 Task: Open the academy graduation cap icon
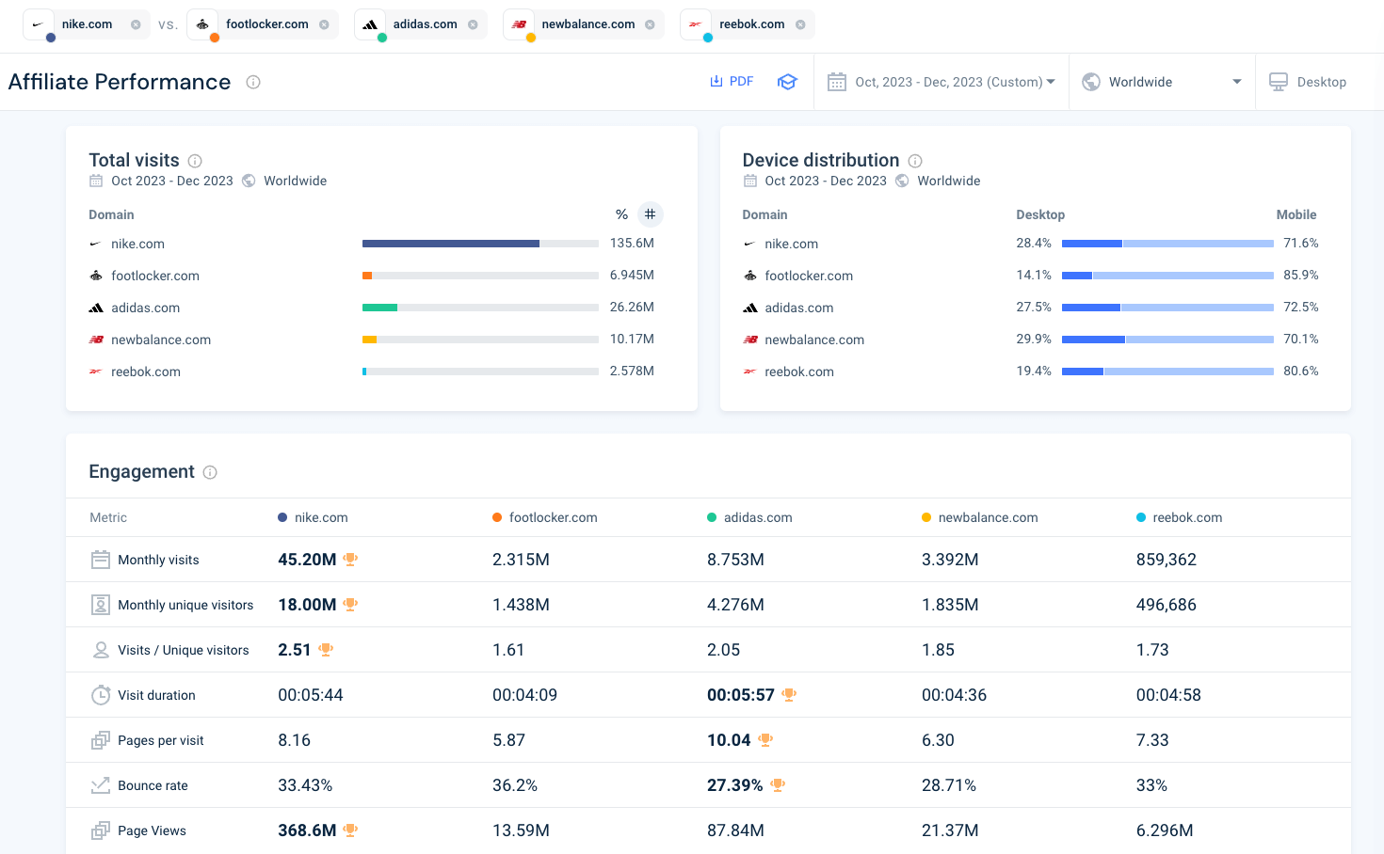click(x=787, y=82)
